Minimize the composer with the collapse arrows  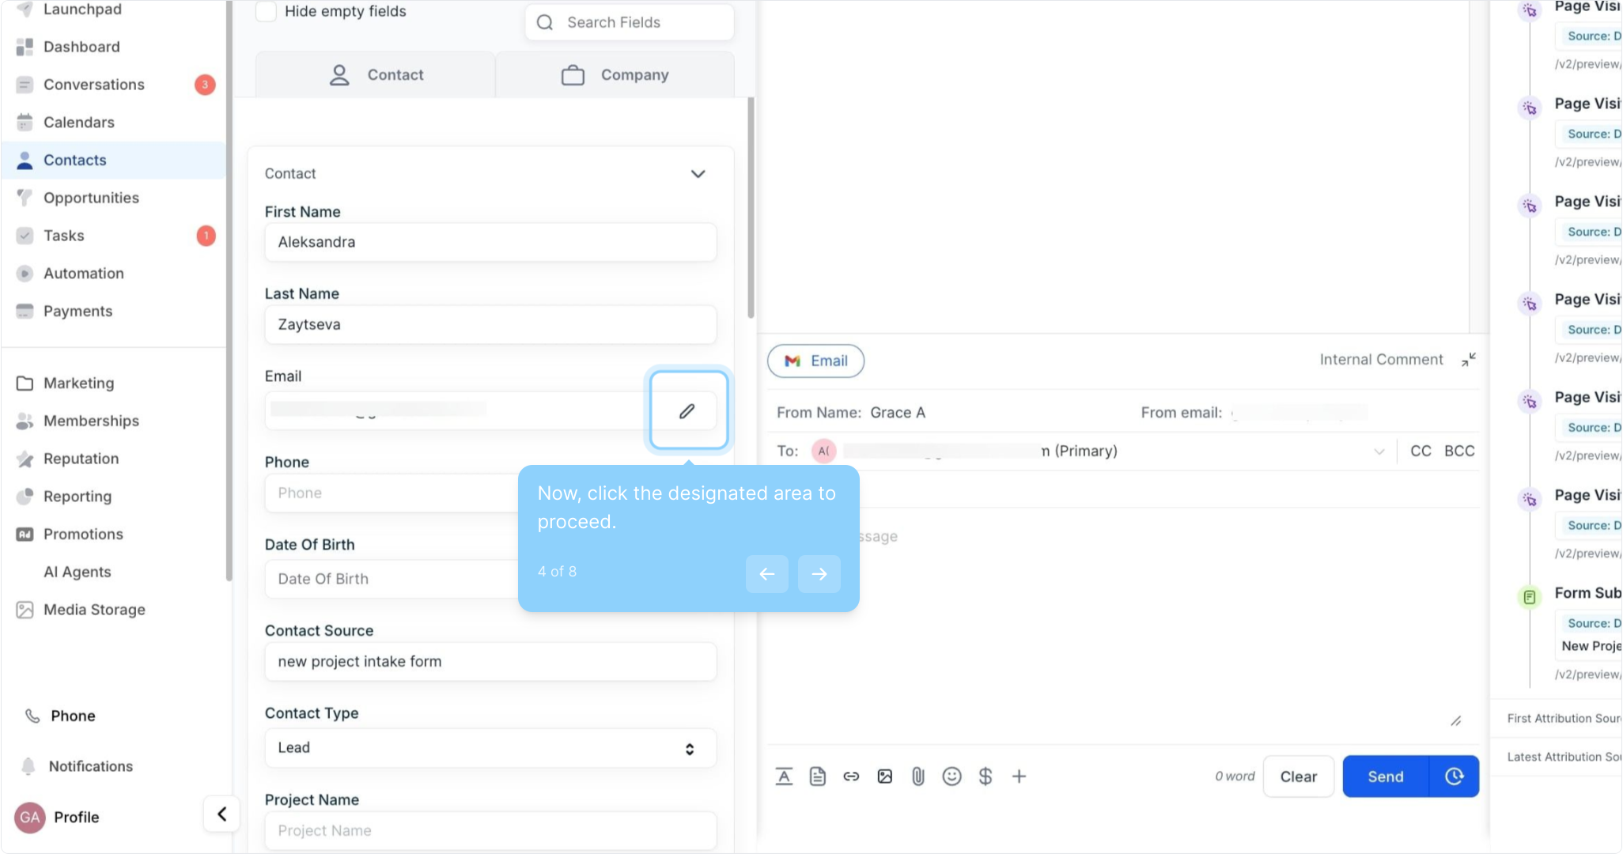coord(1468,360)
